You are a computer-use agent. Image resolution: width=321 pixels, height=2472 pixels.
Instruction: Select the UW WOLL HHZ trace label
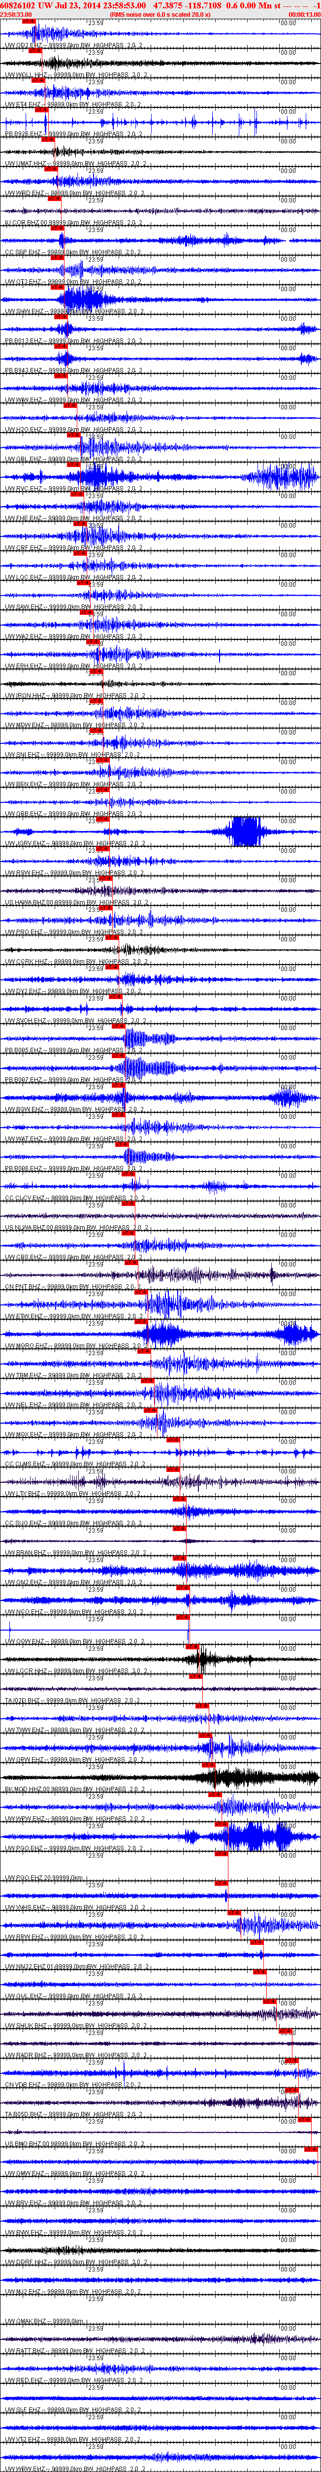point(77,75)
